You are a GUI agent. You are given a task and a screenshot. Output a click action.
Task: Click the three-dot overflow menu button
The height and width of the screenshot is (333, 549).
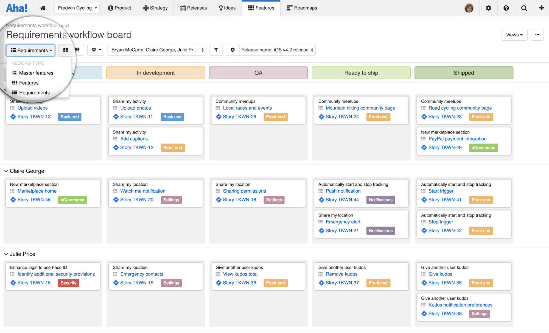coord(537,35)
